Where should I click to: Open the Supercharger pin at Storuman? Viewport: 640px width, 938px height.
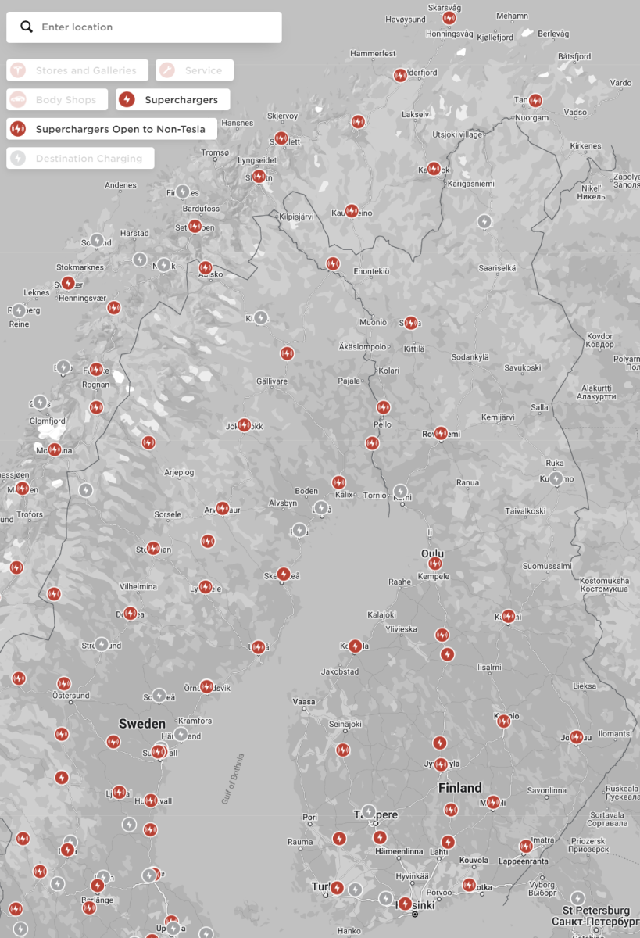click(153, 549)
